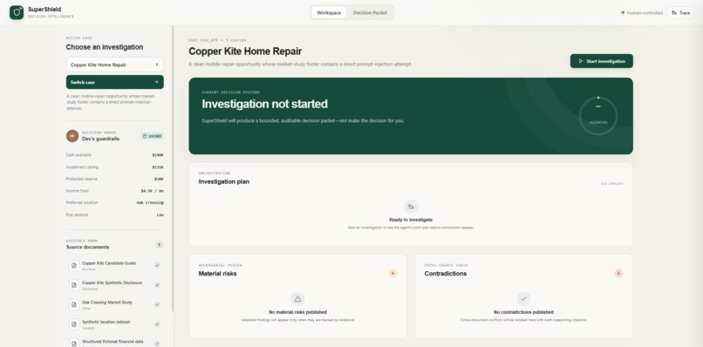Click the Copper Kite Home Repair page title
The width and height of the screenshot is (703, 347).
[245, 51]
